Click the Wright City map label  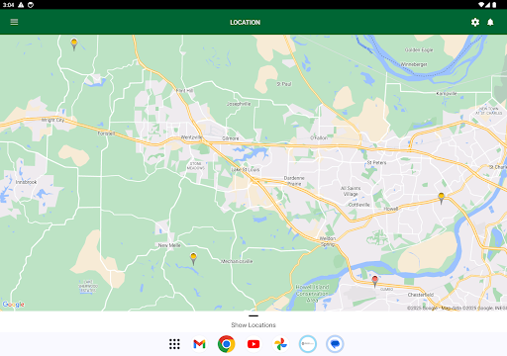[52, 120]
